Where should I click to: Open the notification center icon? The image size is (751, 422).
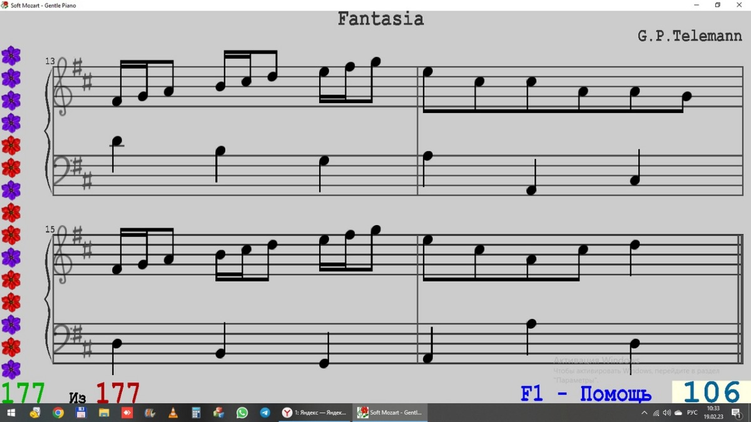coord(737,413)
